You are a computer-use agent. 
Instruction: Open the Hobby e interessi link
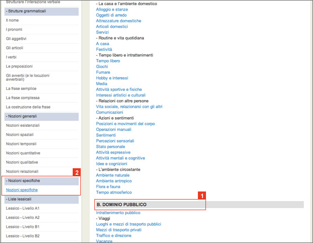(x=112, y=78)
